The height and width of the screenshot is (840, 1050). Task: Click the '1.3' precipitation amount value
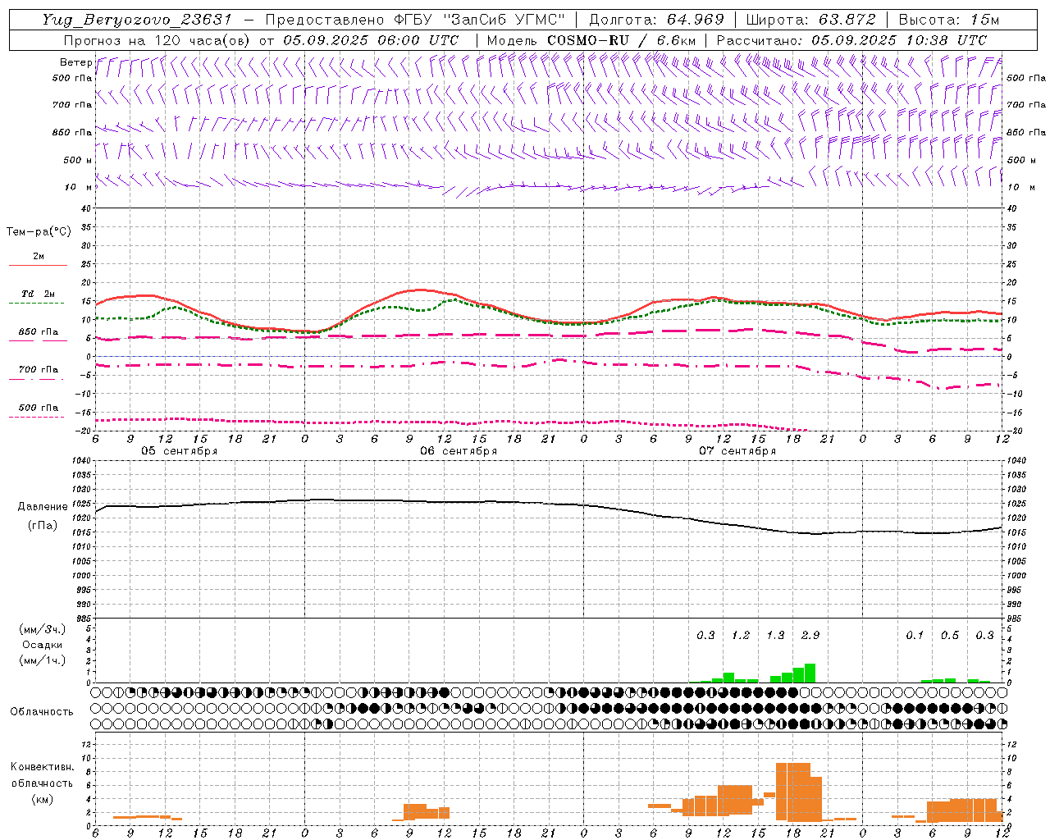click(x=775, y=635)
